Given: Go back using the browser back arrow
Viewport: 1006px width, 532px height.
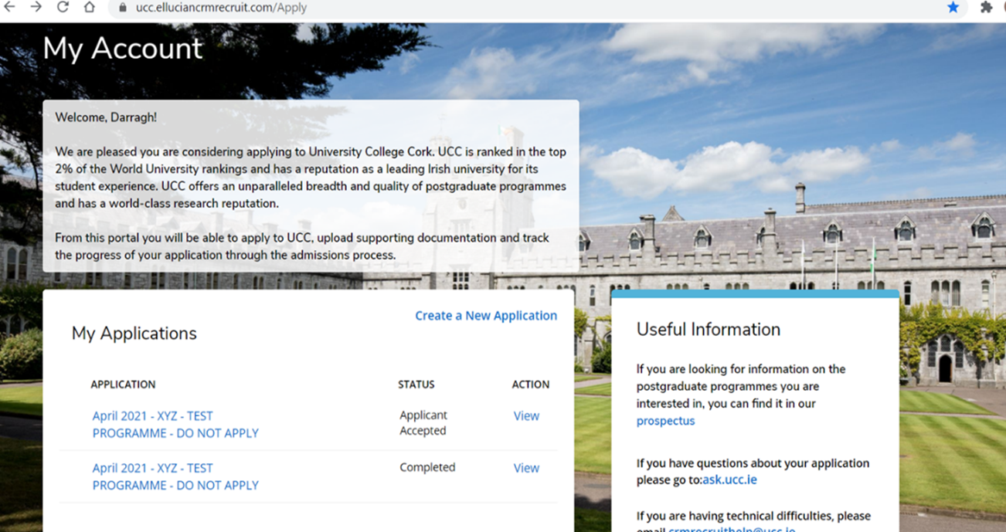Looking at the screenshot, I should coord(9,7).
